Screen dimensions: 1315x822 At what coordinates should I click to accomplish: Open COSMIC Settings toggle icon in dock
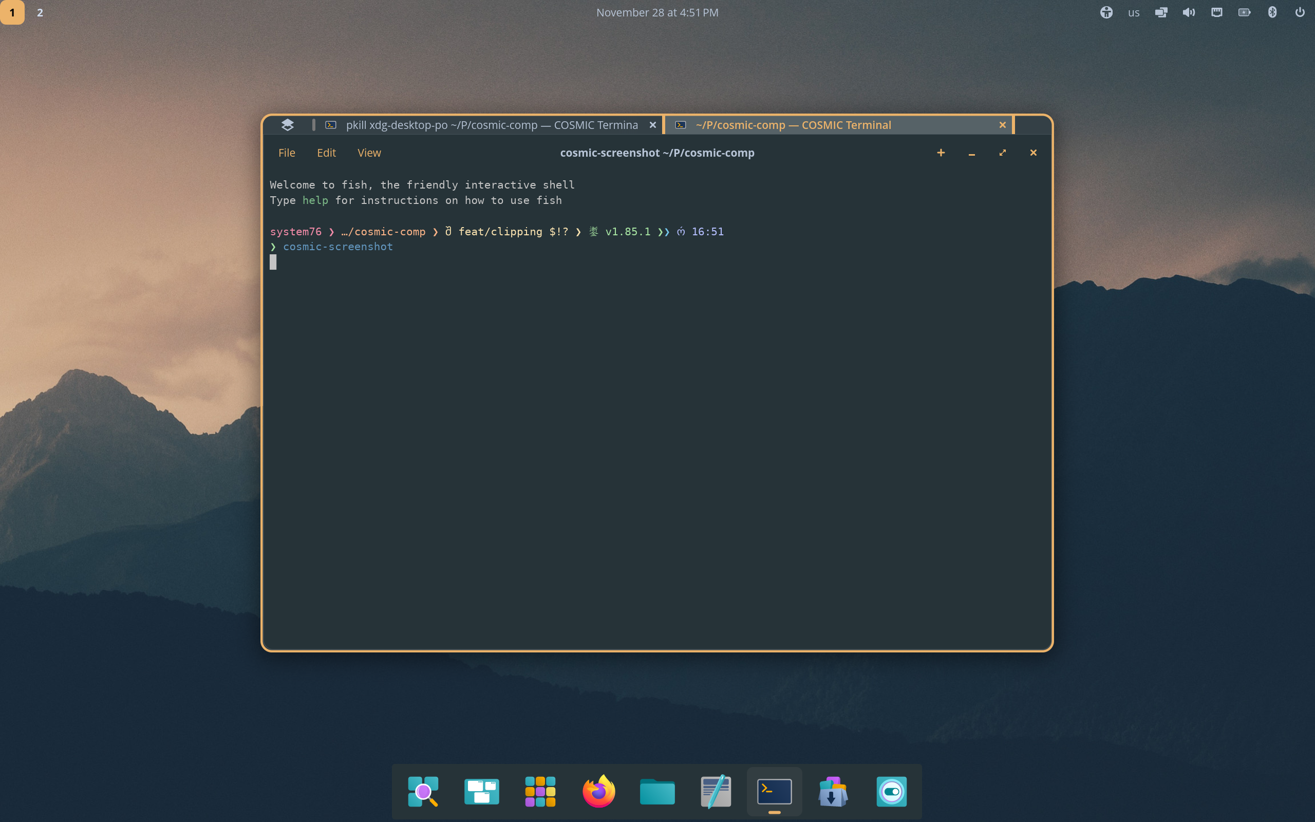(891, 792)
